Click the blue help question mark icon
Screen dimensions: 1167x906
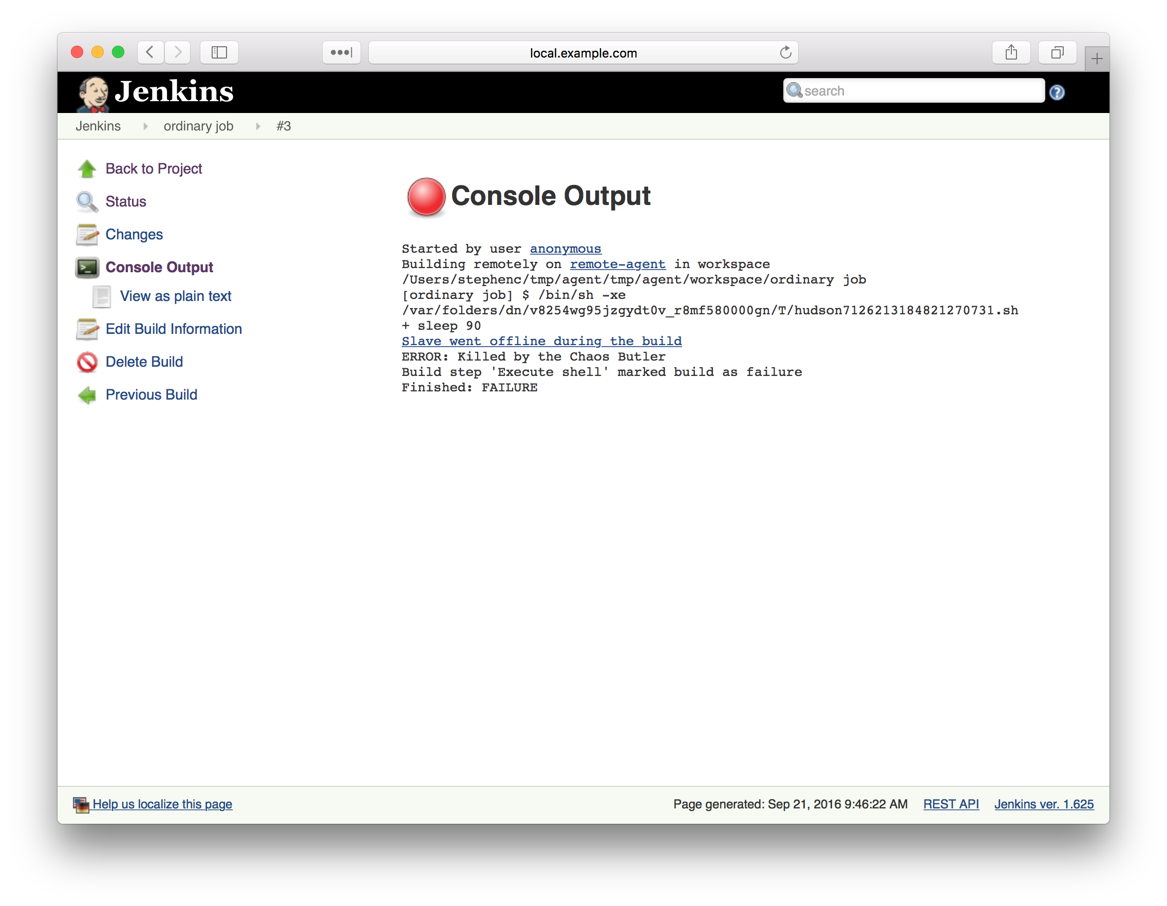point(1057,92)
